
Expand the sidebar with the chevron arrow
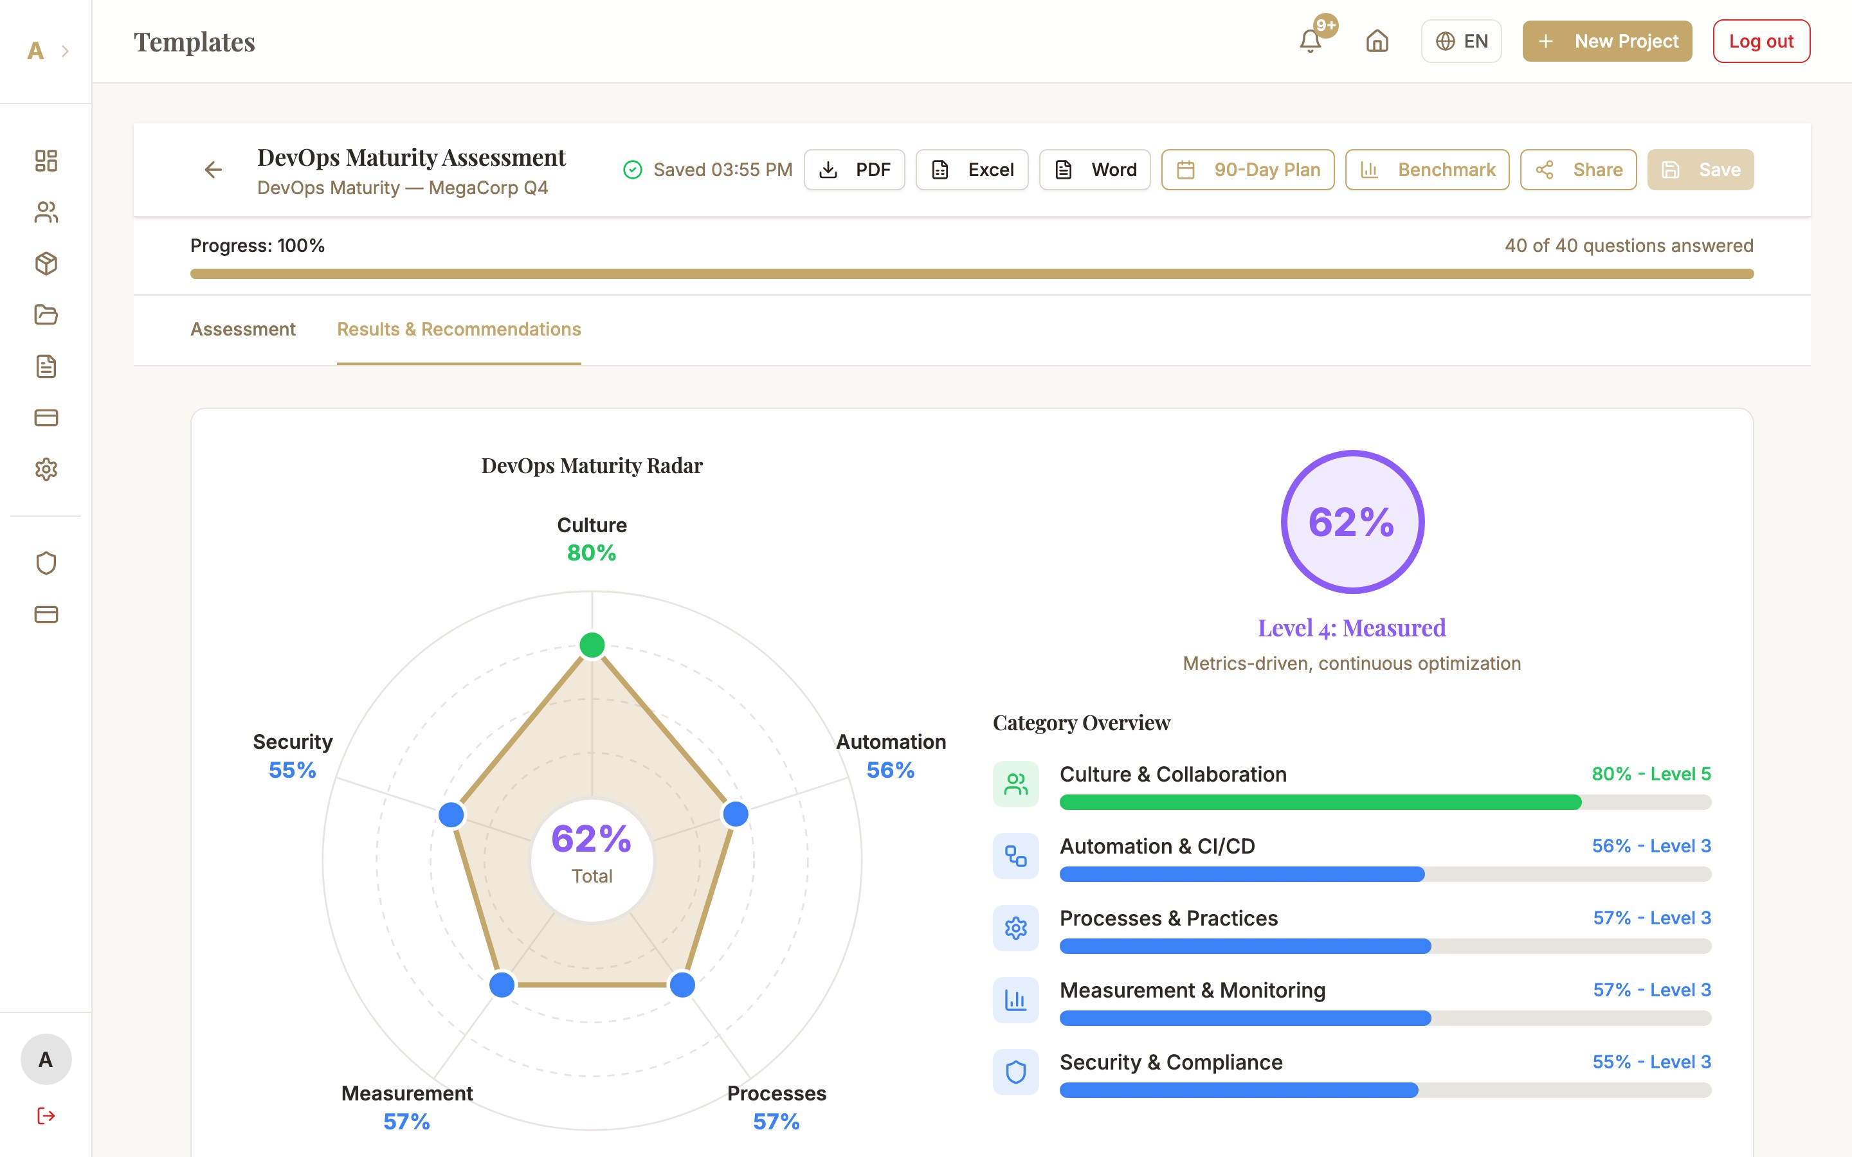[x=65, y=51]
